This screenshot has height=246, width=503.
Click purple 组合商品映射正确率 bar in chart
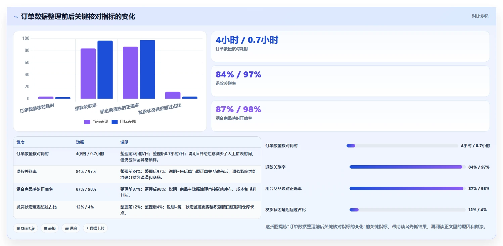130,73
